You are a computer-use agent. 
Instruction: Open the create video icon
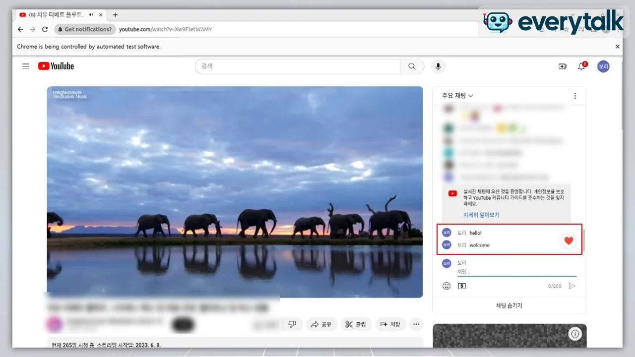tap(563, 66)
